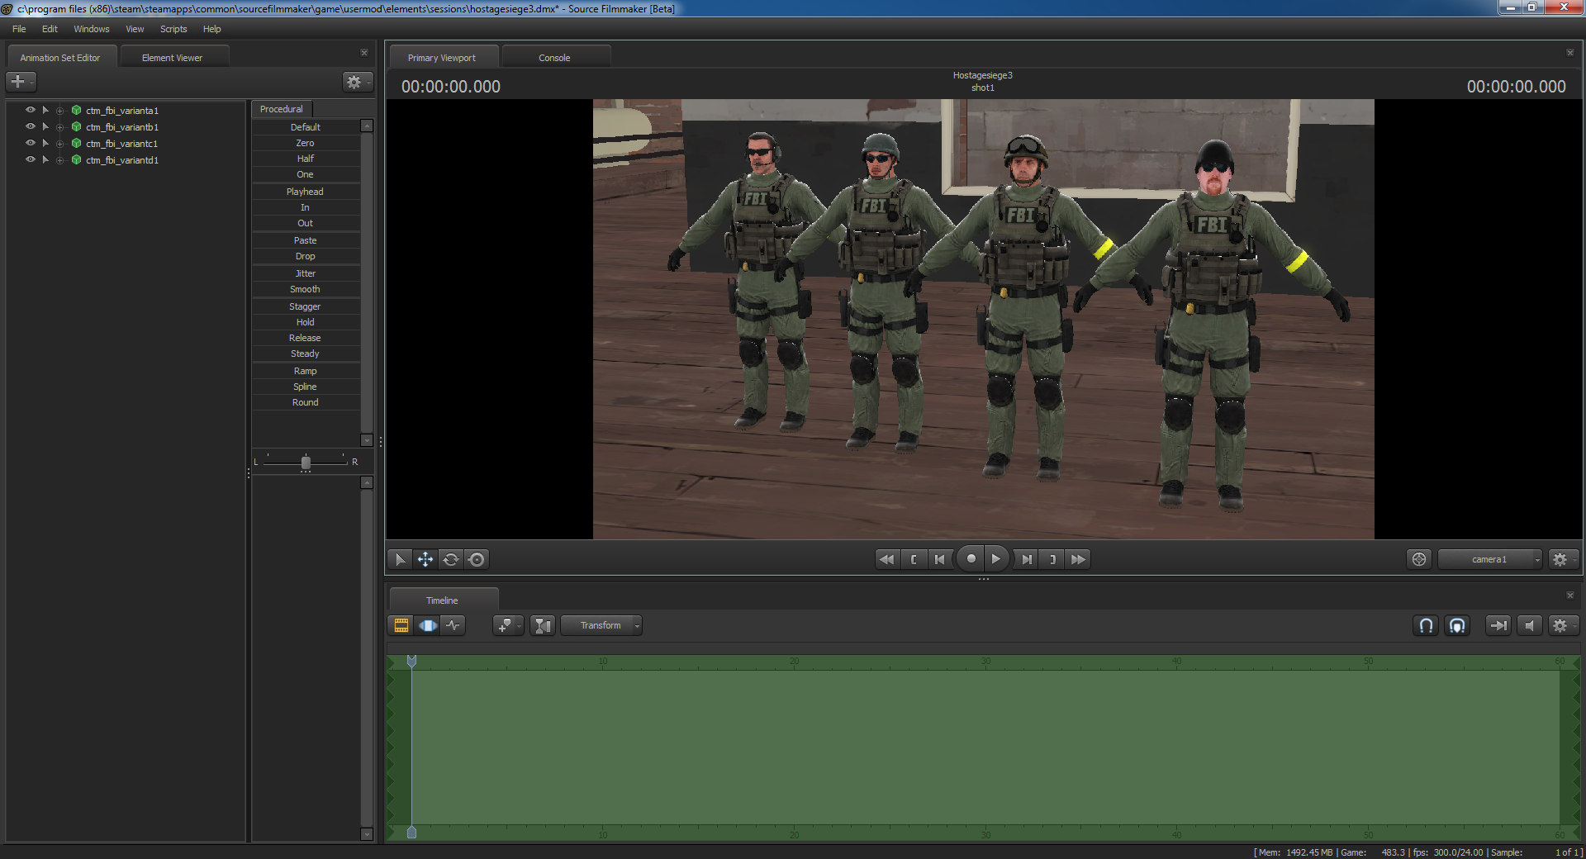Image resolution: width=1586 pixels, height=859 pixels.
Task: Open the Windows menu
Action: [x=92, y=29]
